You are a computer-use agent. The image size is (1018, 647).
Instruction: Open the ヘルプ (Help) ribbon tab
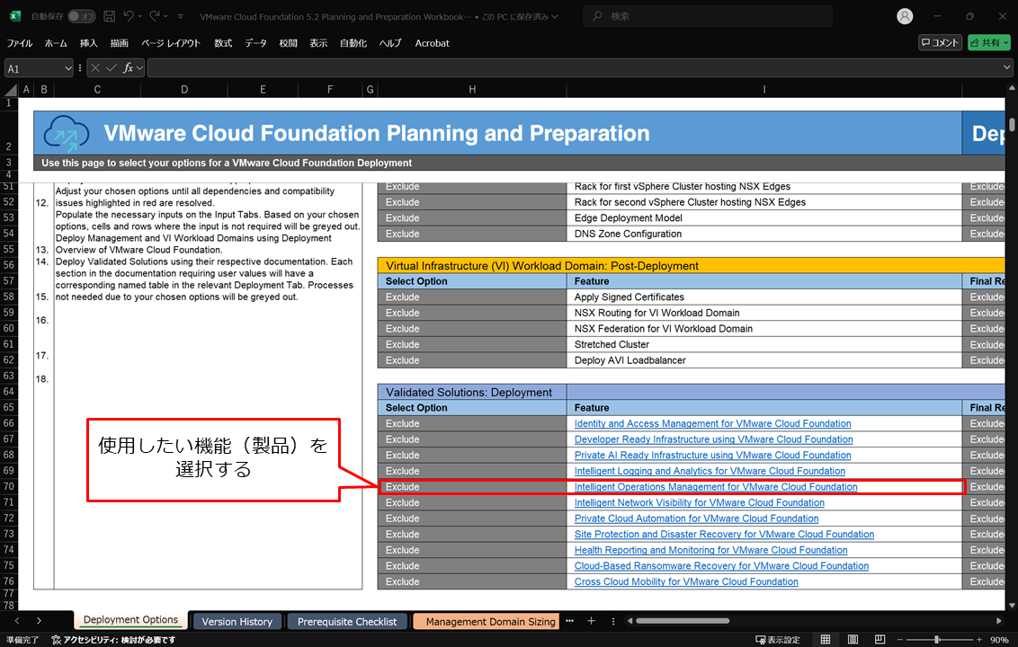[391, 43]
